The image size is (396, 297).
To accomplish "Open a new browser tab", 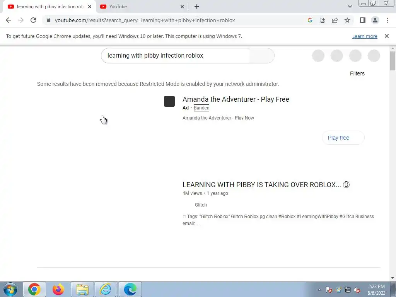I will tap(197, 7).
